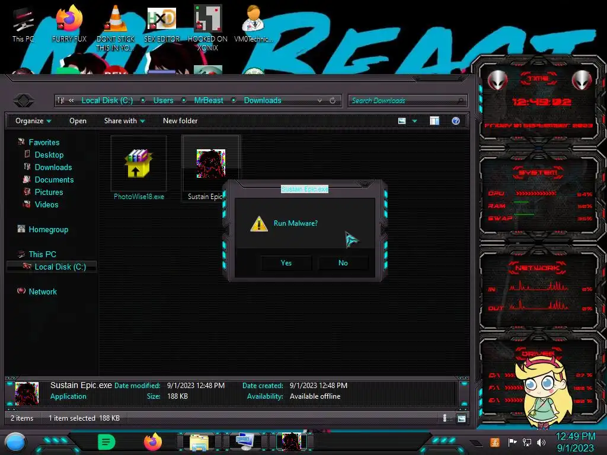Viewport: 607px width, 455px height.
Task: Click the warning triangle icon in dialog
Action: tap(258, 223)
